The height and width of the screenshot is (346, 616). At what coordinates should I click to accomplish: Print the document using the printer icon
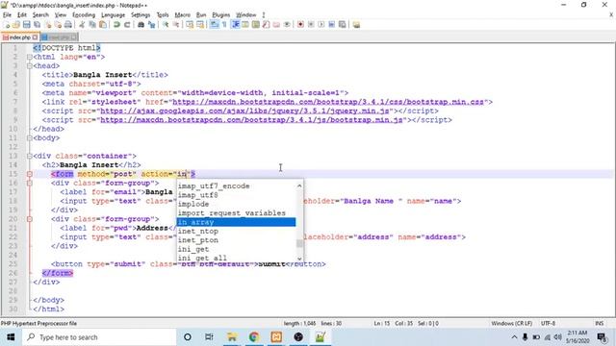pyautogui.click(x=68, y=25)
